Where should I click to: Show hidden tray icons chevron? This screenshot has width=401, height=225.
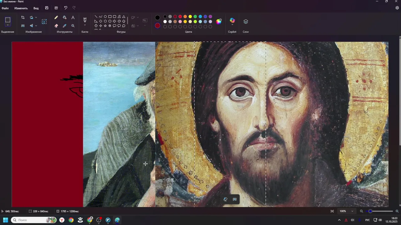[x=339, y=220]
